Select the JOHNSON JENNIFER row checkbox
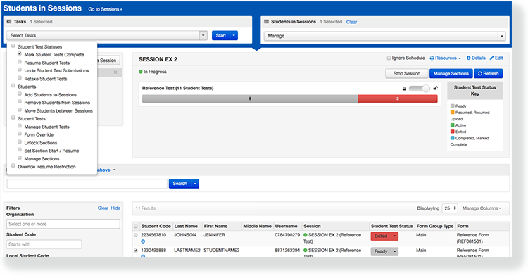This screenshot has width=528, height=278. point(136,235)
